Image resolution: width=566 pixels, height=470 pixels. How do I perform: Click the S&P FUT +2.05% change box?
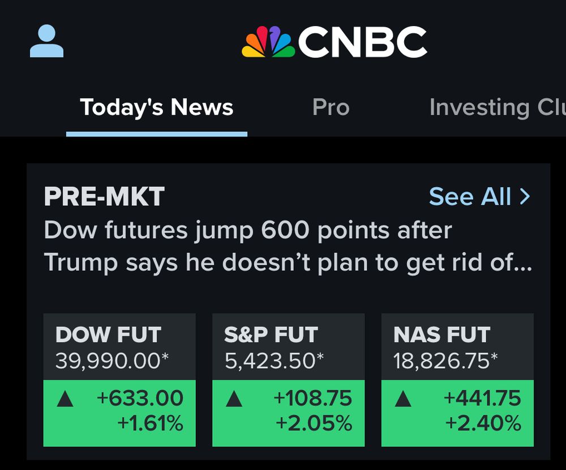[289, 413]
